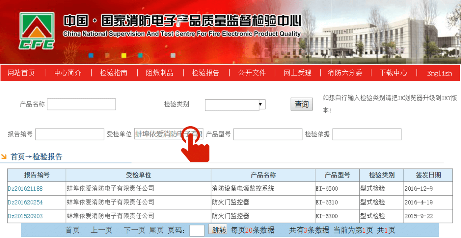Click the 查询 search button
Image resolution: width=461 pixels, height=238 pixels.
(x=301, y=104)
